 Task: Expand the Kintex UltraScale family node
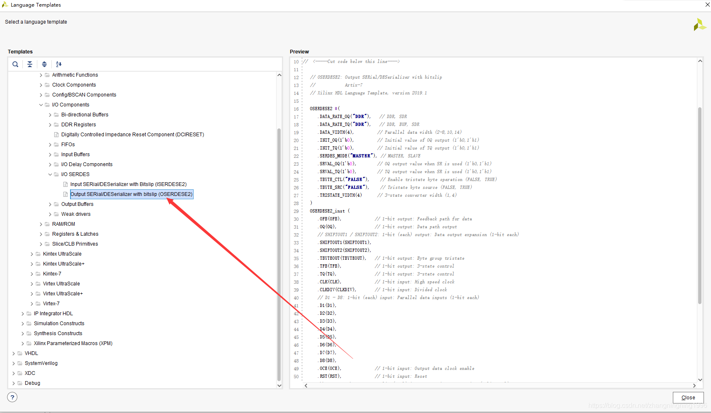pos(32,254)
